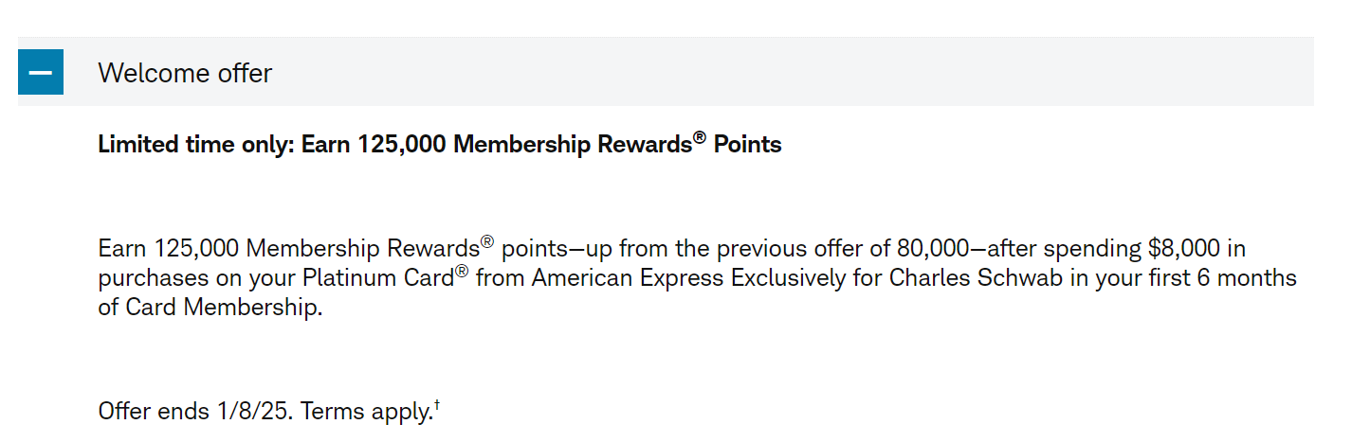Click the empty gray area of the Welcome offer bar
The height and width of the screenshot is (442, 1370).
[787, 72]
